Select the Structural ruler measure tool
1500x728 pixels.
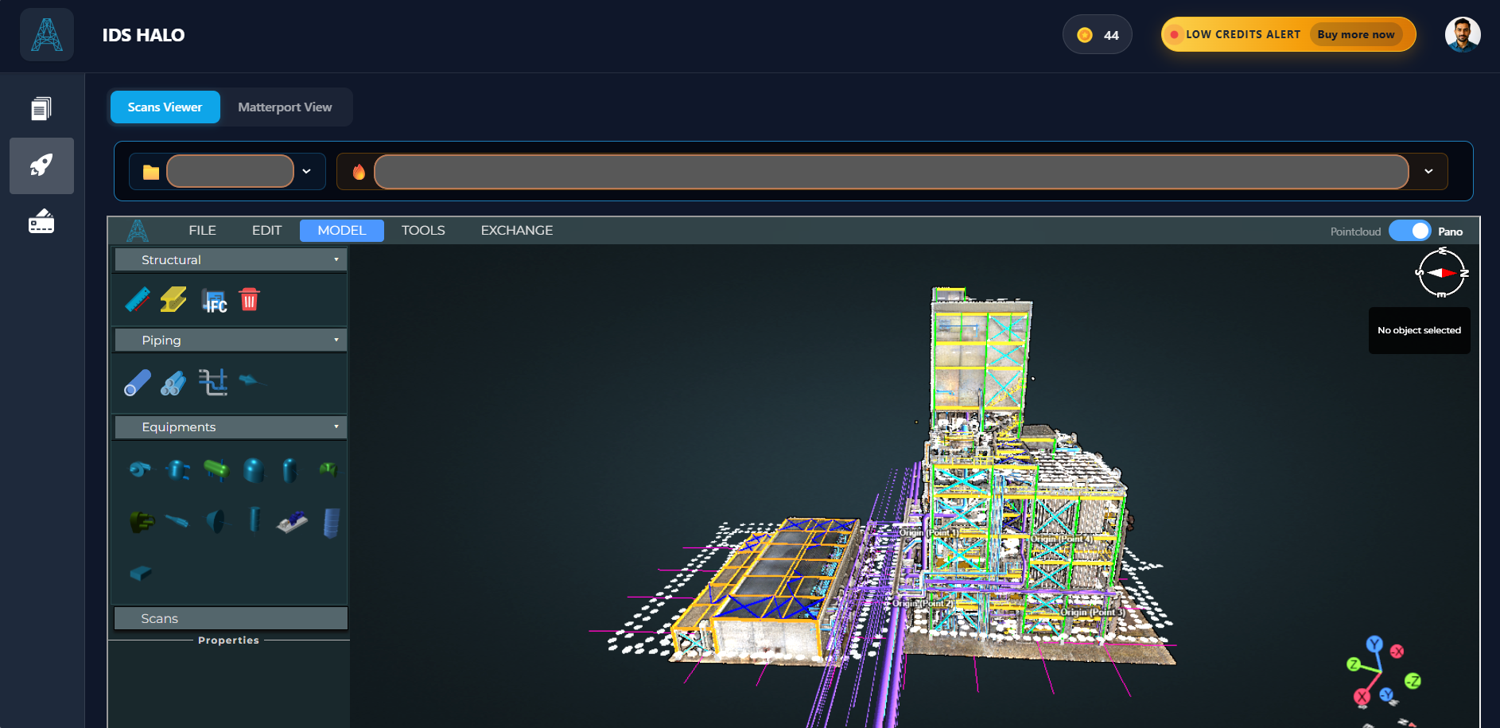(138, 299)
